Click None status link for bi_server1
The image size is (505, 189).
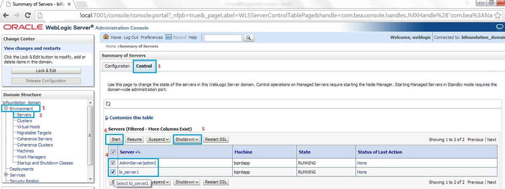click(361, 172)
